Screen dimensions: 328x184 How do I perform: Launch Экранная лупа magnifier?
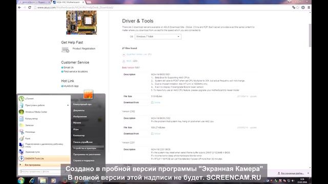point(44,152)
